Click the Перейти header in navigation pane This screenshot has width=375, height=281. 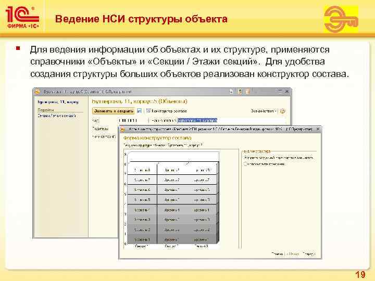coord(46,110)
